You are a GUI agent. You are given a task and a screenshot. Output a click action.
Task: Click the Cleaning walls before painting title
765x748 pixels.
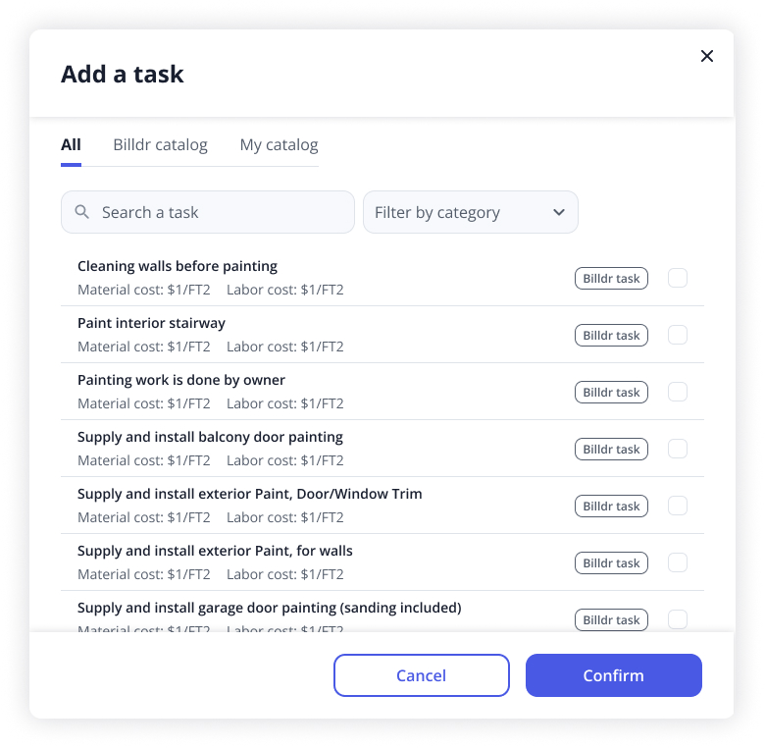click(178, 266)
